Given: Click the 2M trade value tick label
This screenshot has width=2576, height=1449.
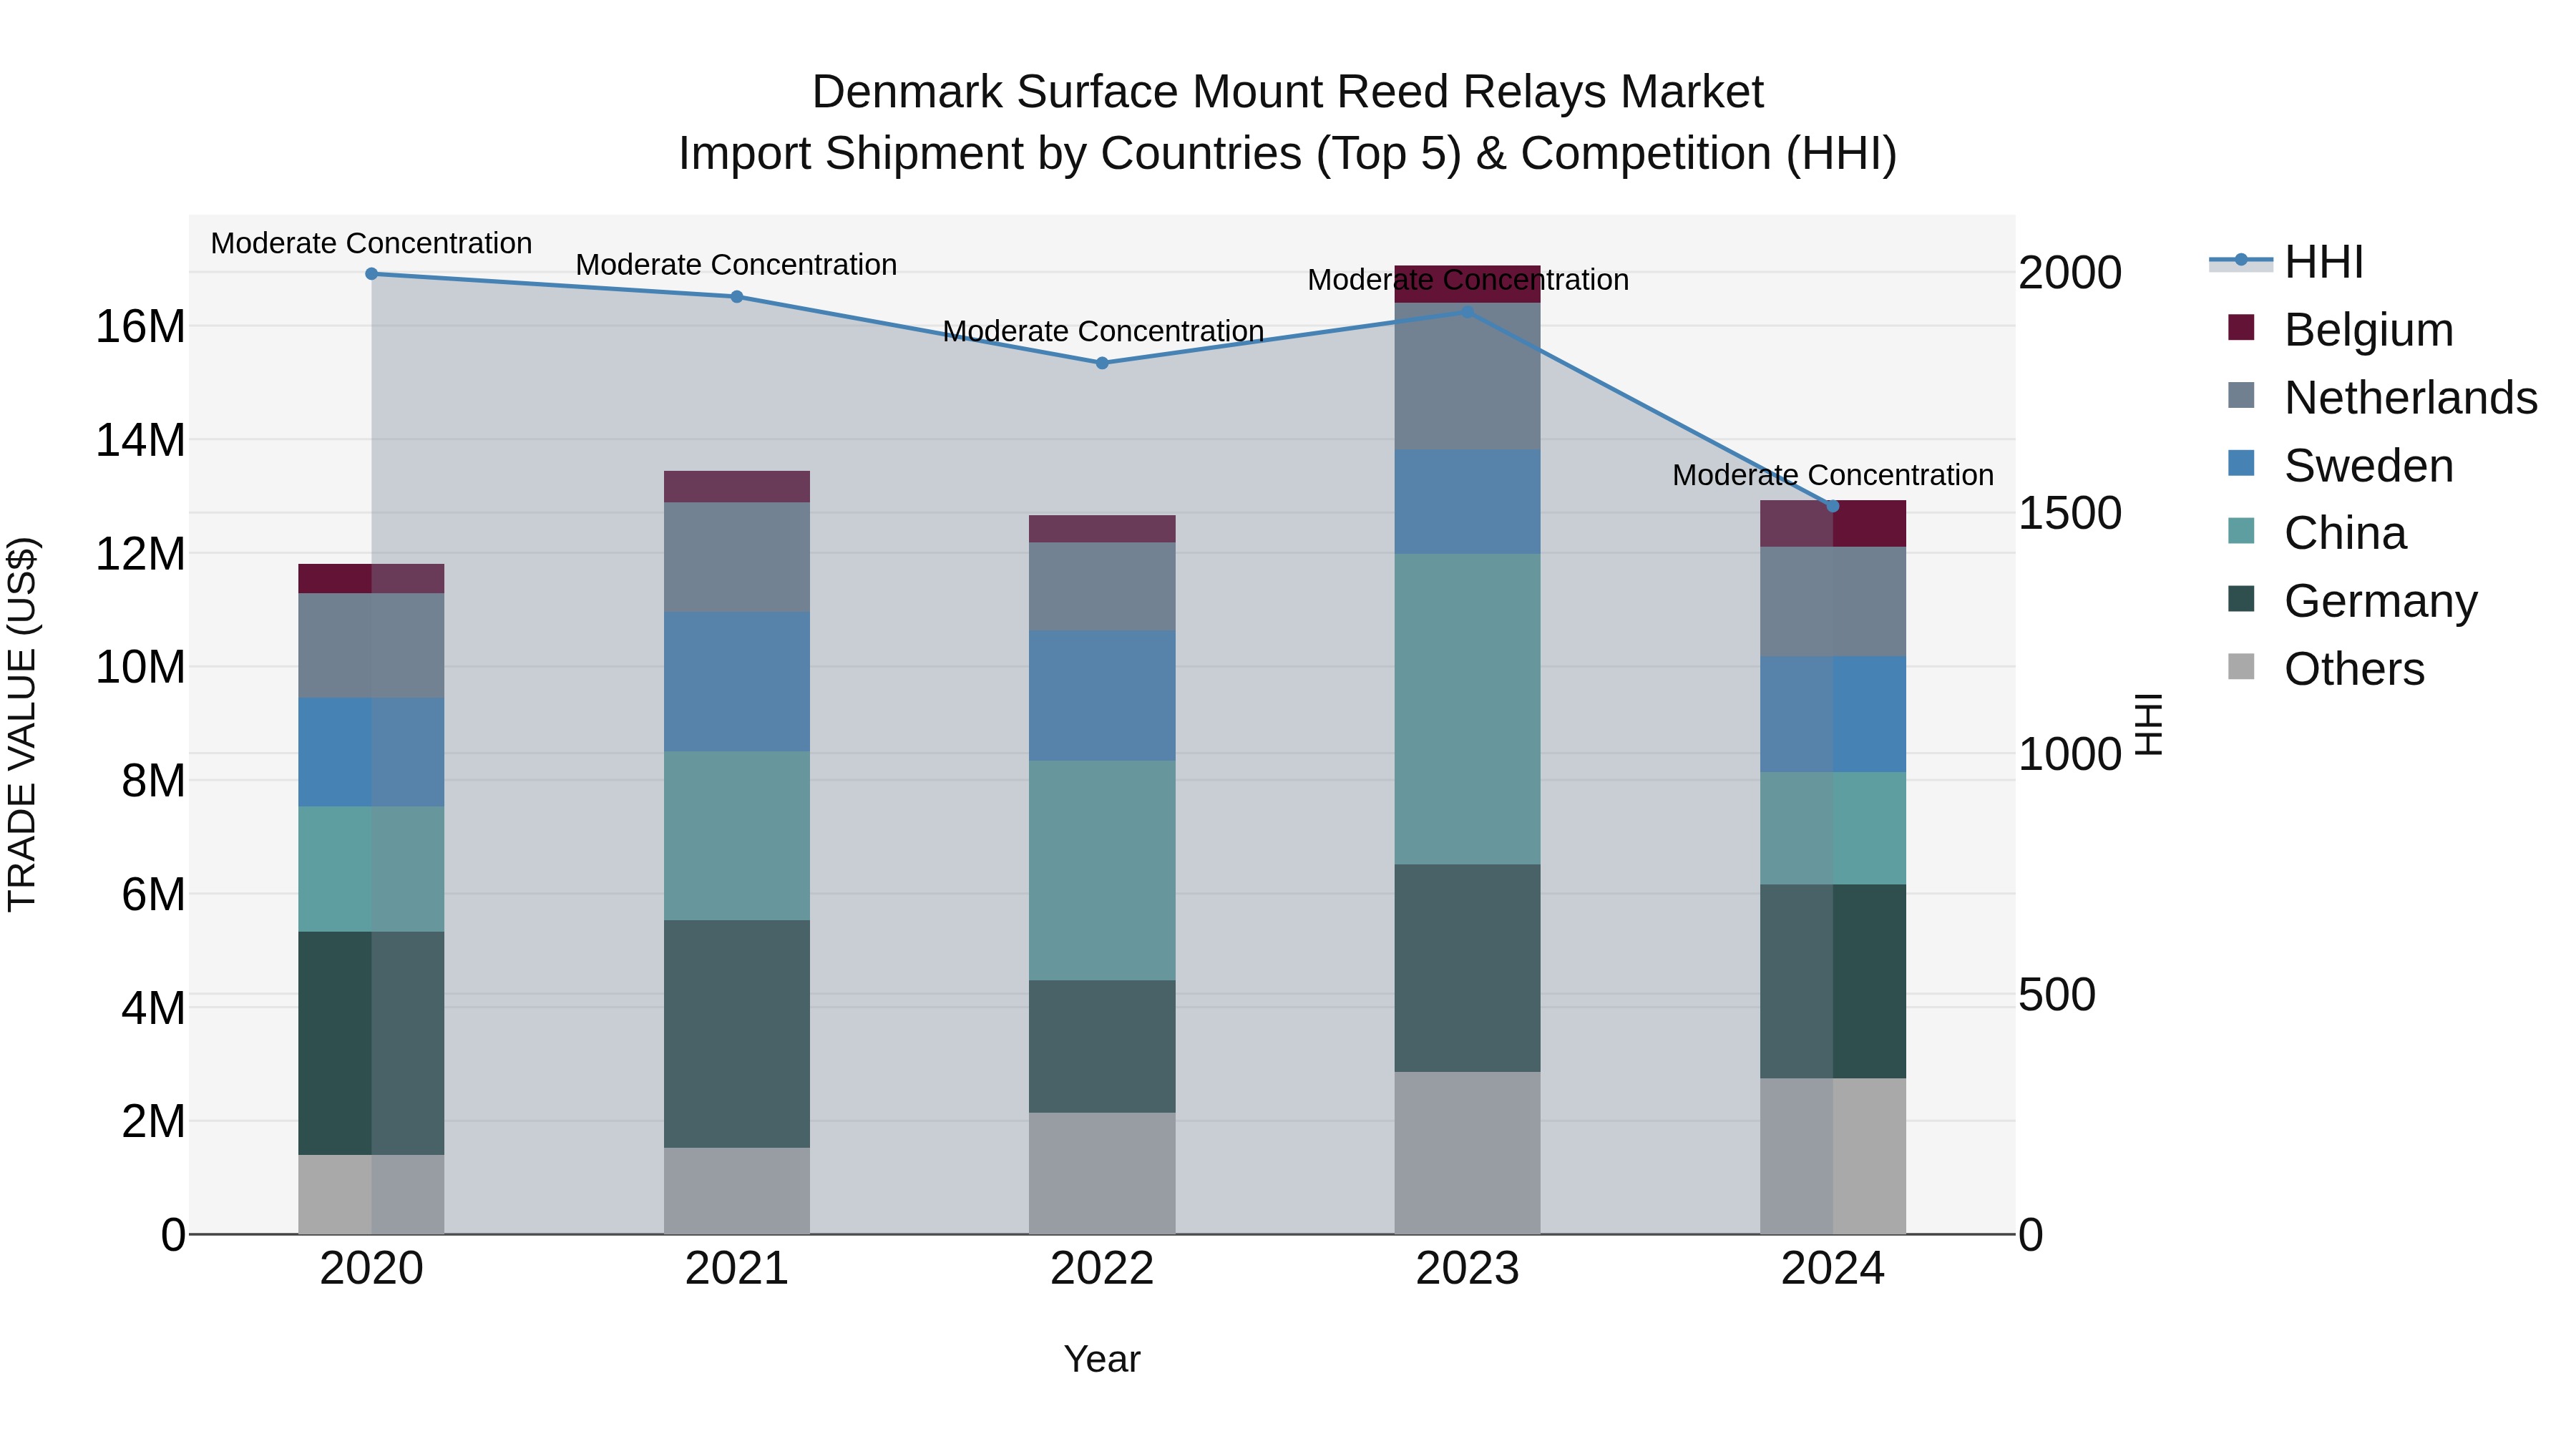Looking at the screenshot, I should click(x=153, y=1121).
